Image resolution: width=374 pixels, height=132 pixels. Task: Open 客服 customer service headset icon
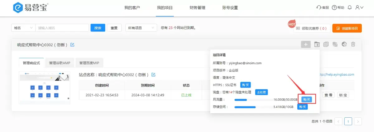(x=322, y=7)
